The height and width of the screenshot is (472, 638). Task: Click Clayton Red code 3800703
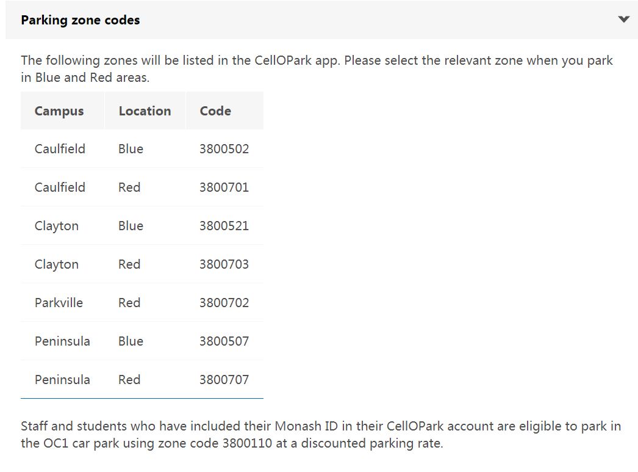pyautogui.click(x=224, y=264)
